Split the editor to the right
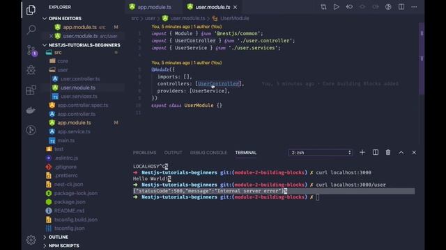 tap(401, 7)
